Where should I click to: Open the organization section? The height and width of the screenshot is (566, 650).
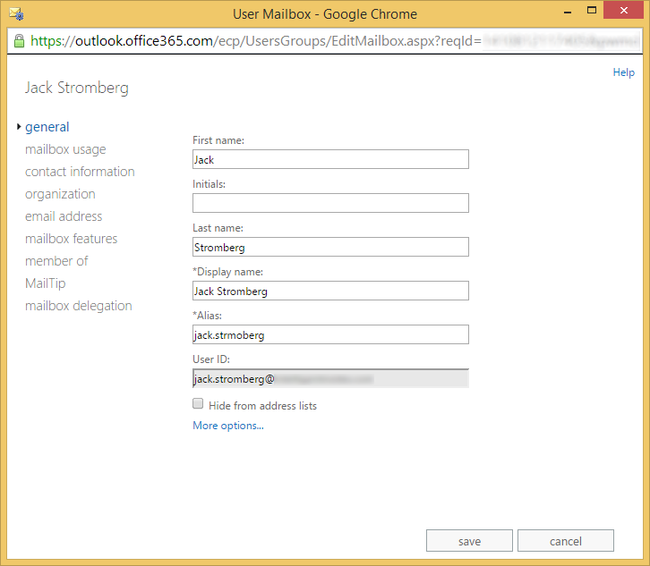tap(60, 194)
